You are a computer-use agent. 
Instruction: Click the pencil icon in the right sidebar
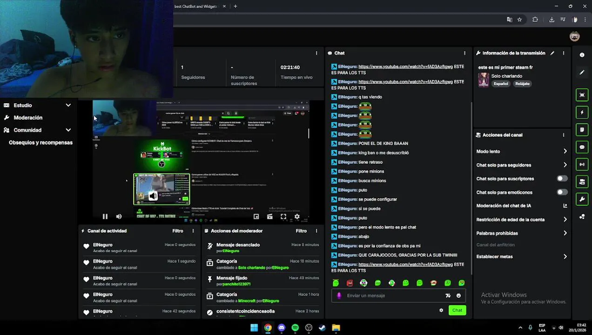(x=582, y=73)
